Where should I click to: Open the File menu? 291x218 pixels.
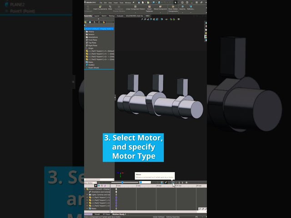[101, 3]
